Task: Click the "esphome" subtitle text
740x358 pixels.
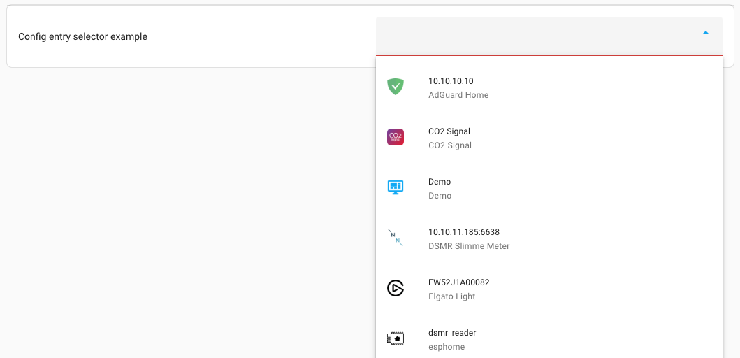Action: (x=447, y=347)
